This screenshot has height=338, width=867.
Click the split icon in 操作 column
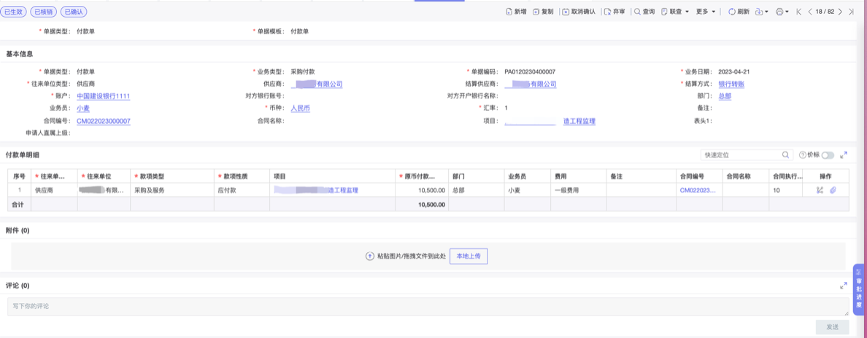pos(820,190)
